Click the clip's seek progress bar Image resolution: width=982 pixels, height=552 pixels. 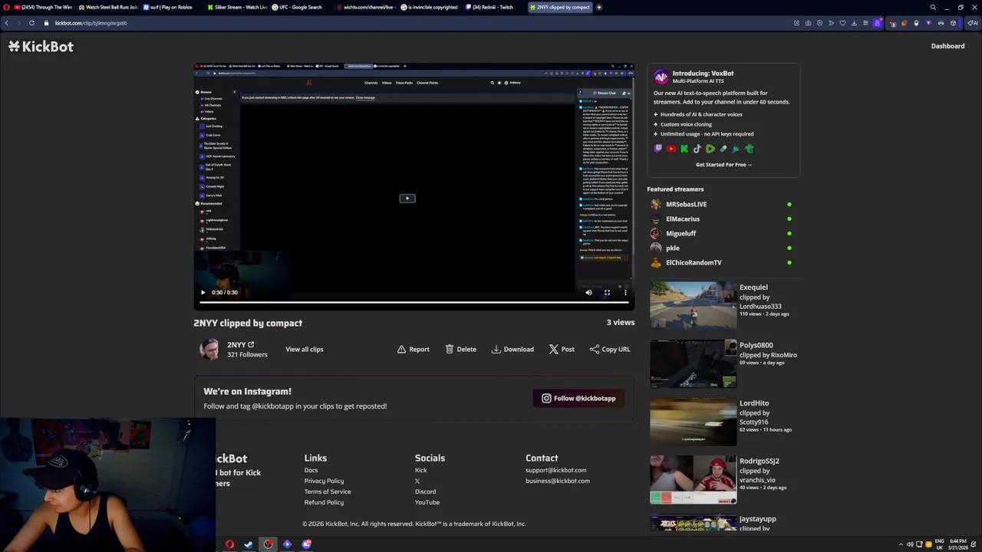(x=414, y=302)
